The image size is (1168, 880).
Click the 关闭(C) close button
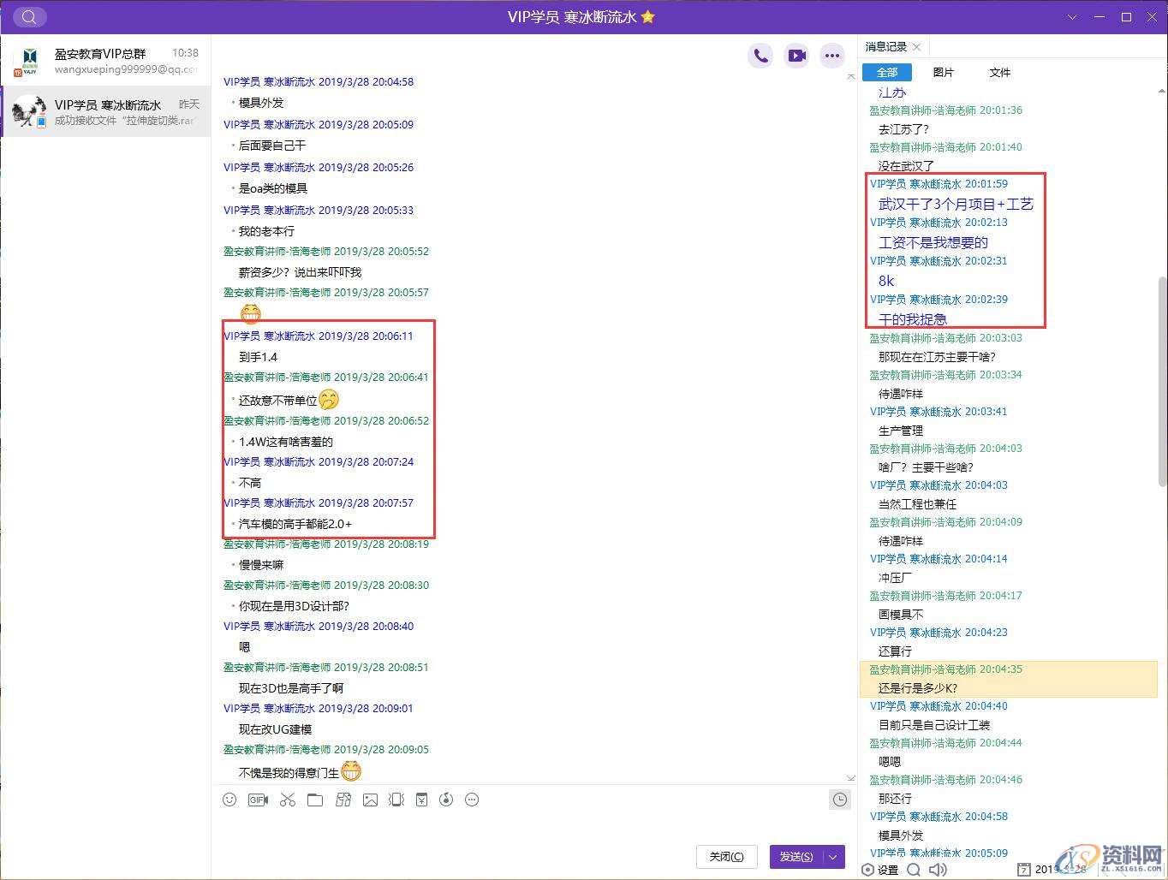click(x=726, y=856)
